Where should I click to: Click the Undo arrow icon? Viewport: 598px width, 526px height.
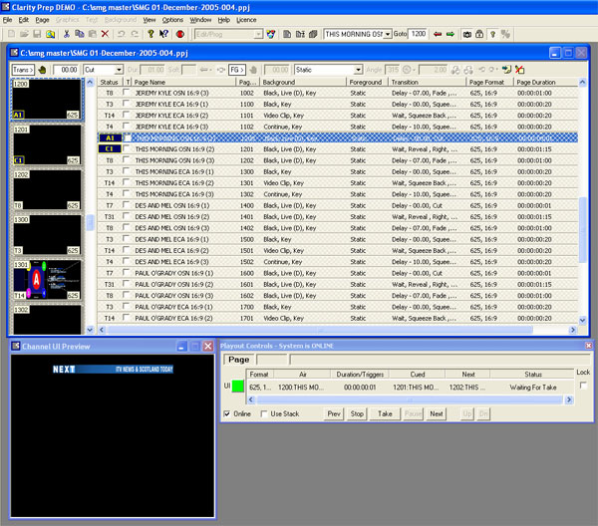(122, 34)
